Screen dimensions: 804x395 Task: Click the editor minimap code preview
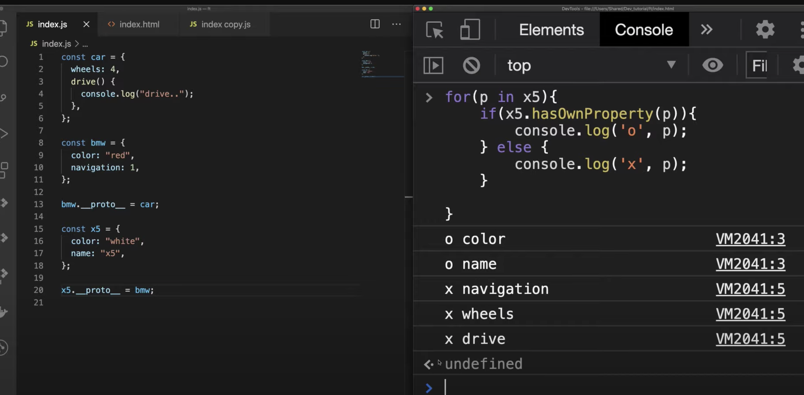click(370, 64)
